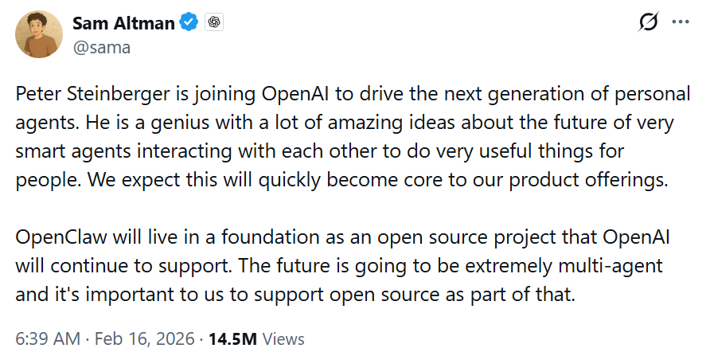The width and height of the screenshot is (710, 356).
Task: Click the "Views" label
Action: pos(283,338)
